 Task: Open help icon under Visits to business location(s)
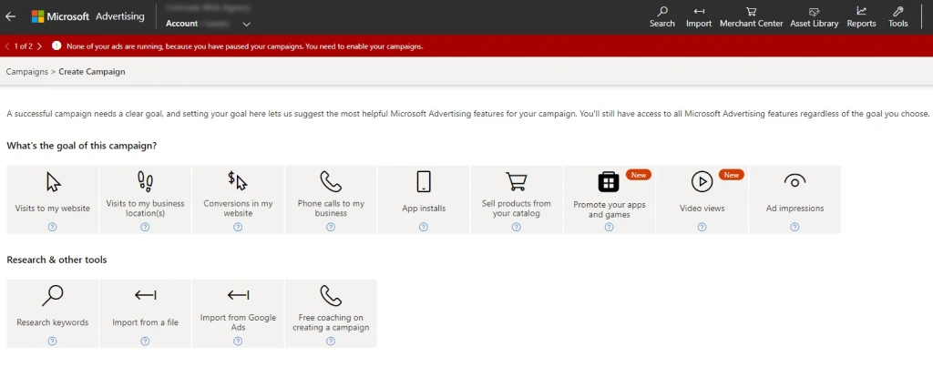click(x=145, y=227)
